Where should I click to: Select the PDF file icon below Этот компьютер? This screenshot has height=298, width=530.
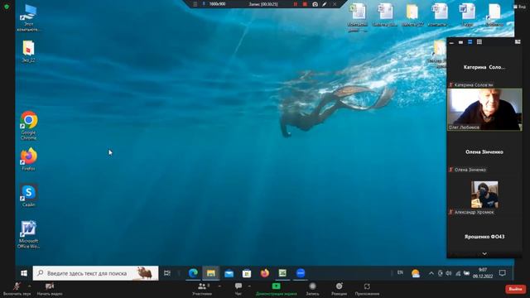click(x=28, y=51)
